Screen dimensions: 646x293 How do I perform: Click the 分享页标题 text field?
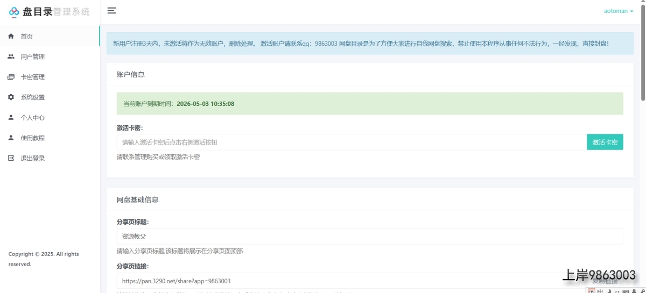(x=369, y=236)
